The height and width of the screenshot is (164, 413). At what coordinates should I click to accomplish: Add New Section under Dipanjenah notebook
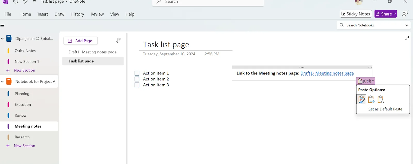[x=24, y=70]
